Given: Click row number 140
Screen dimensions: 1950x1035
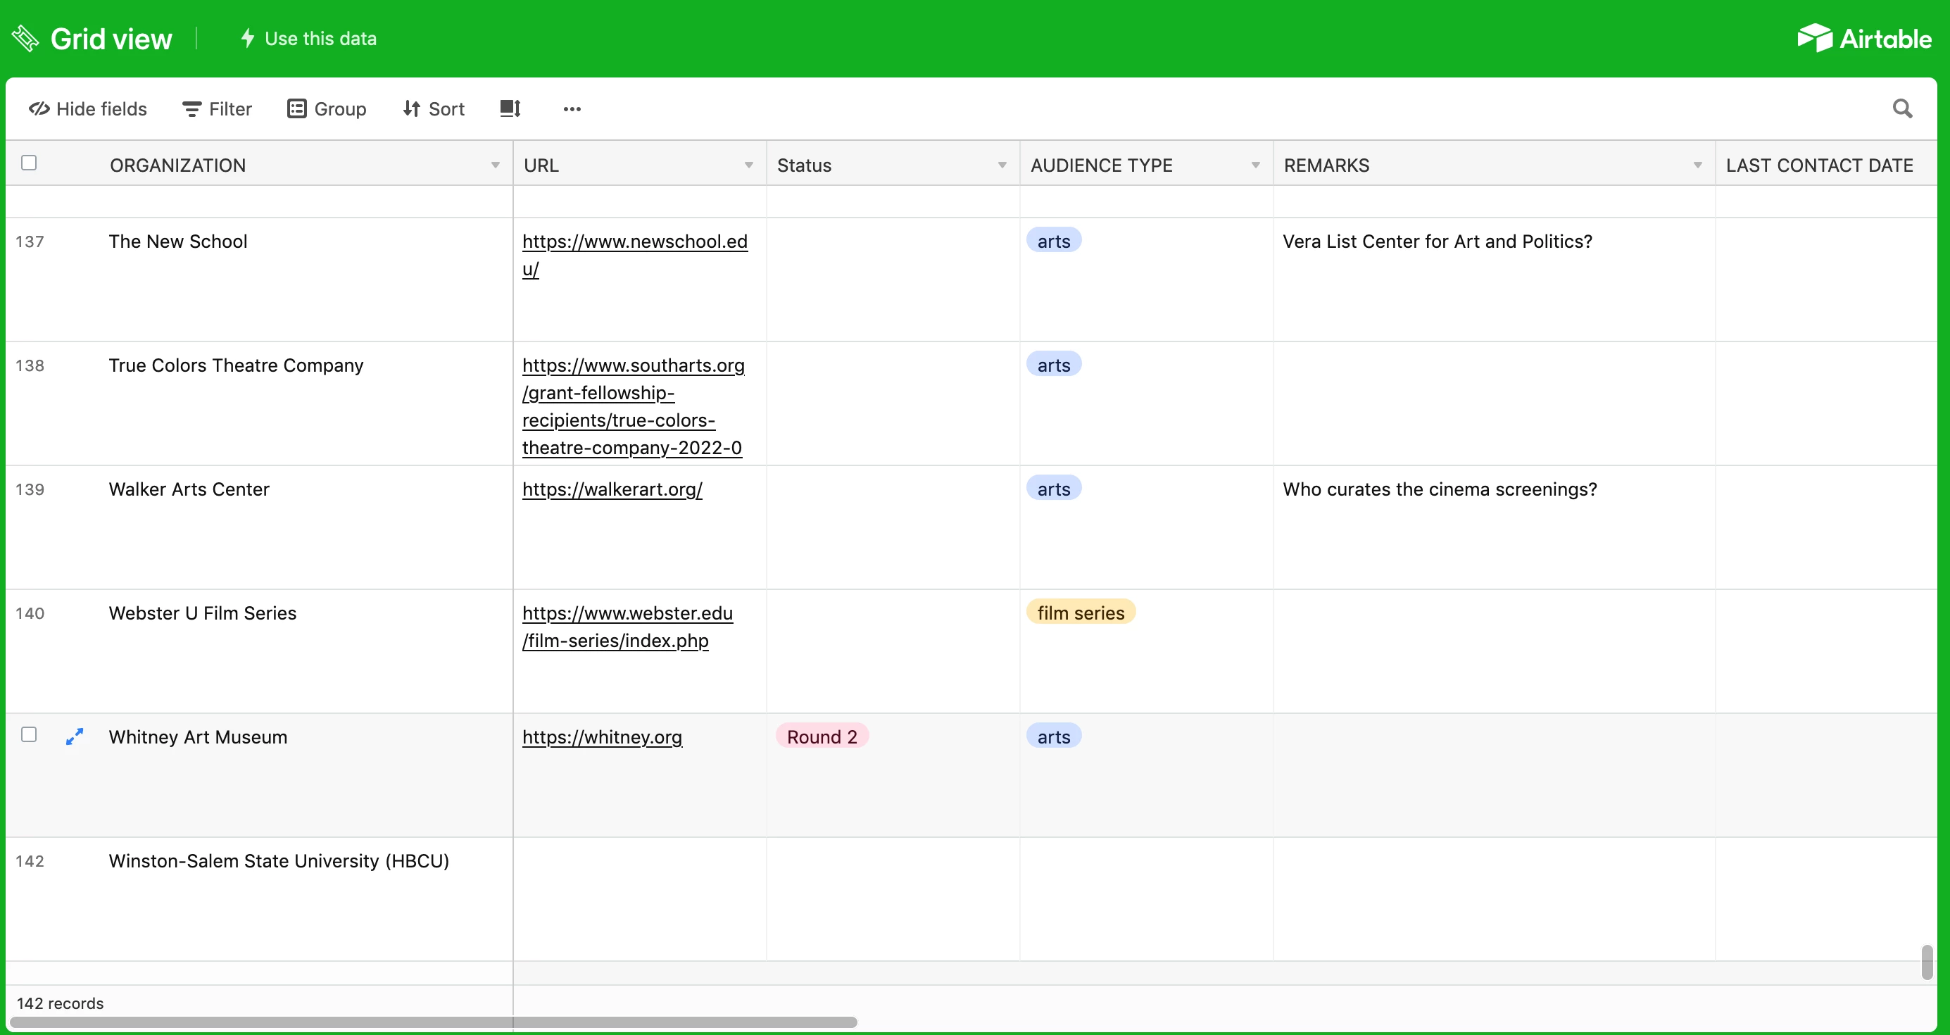Looking at the screenshot, I should click(x=30, y=613).
